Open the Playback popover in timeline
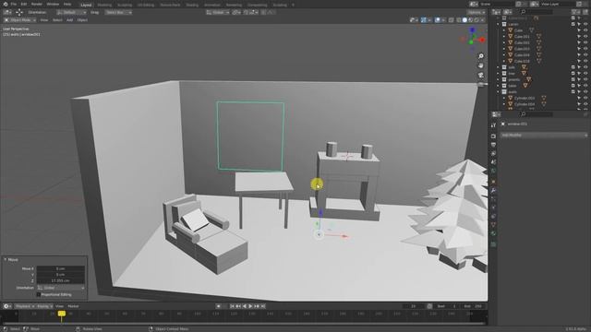The height and width of the screenshot is (332, 591). (24, 306)
